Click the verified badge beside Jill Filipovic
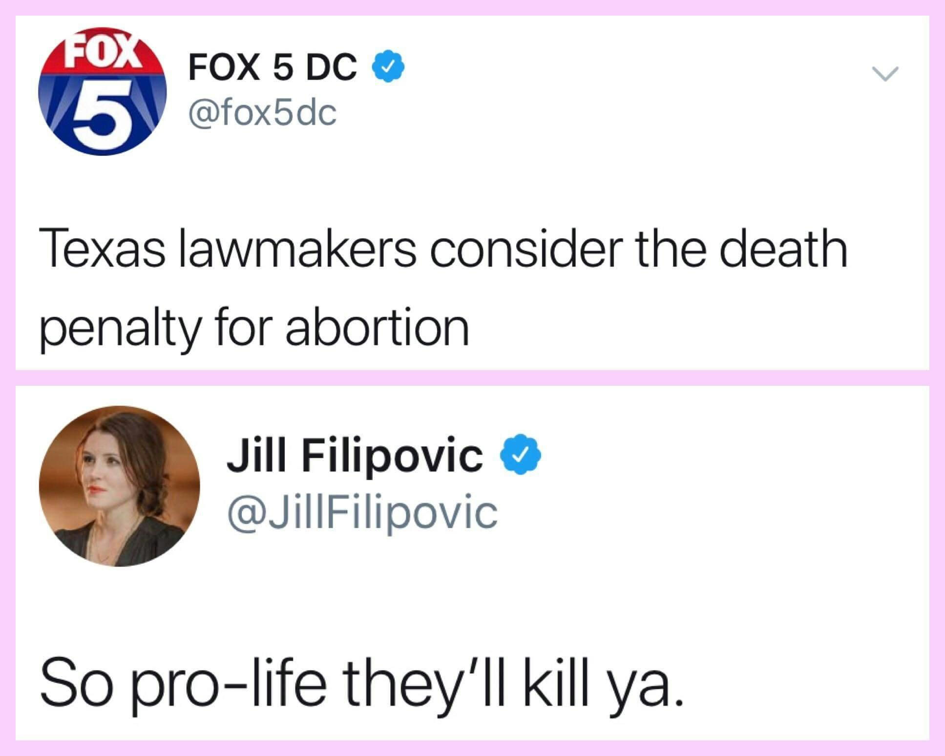 521,454
